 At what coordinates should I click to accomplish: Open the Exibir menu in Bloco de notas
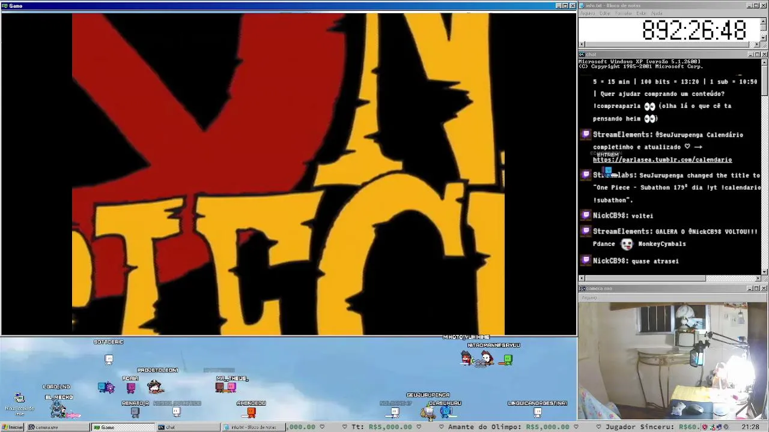coord(641,13)
